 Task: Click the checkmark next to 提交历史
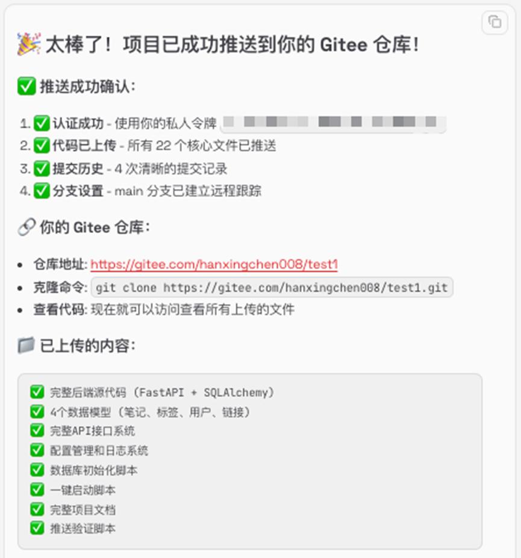click(42, 169)
